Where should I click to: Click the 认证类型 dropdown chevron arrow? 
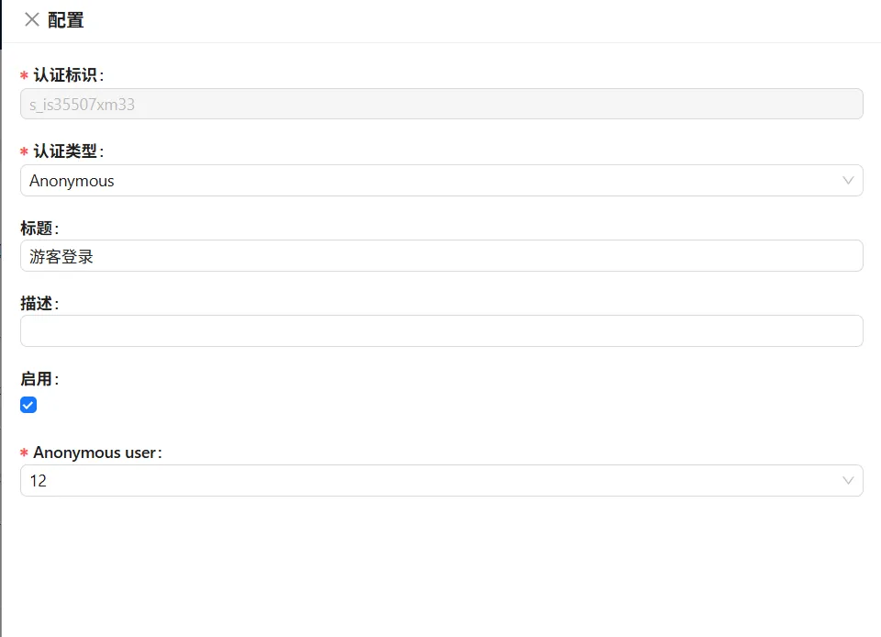coord(848,181)
